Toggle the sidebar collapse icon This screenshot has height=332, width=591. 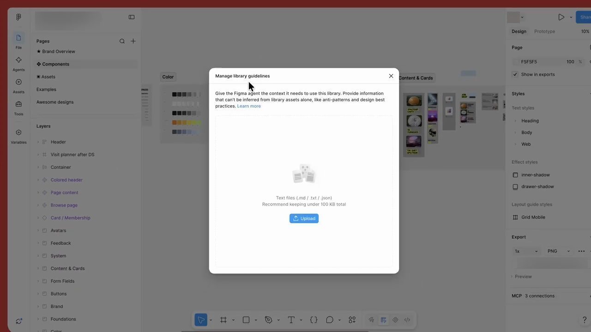tap(132, 17)
